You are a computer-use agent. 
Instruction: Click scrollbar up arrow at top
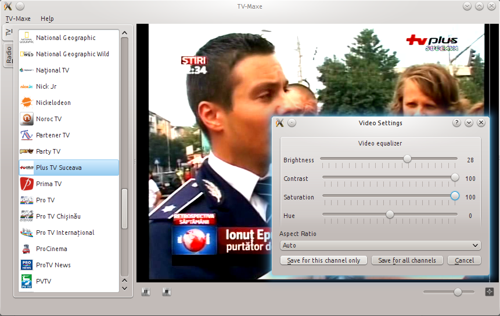[x=125, y=33]
